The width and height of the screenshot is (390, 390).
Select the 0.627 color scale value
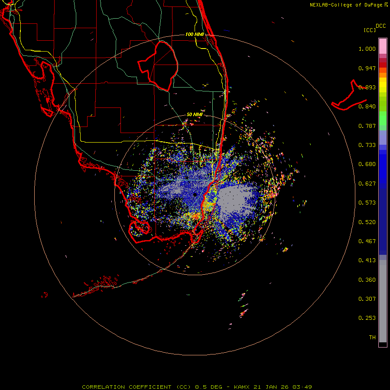367,184
